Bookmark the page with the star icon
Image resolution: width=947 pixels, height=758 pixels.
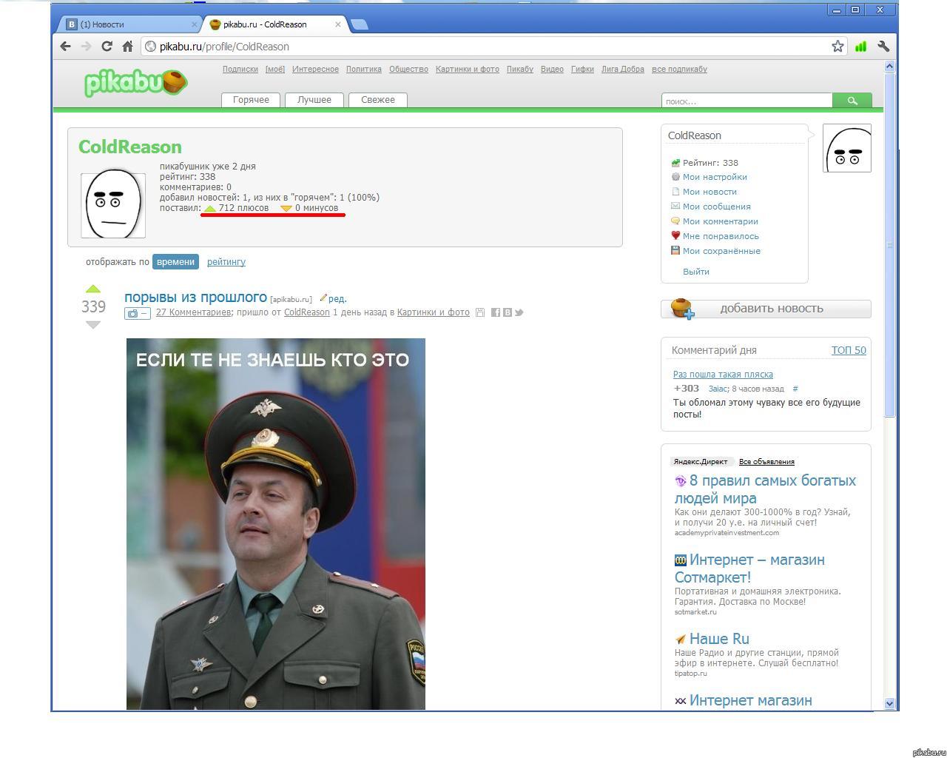[x=838, y=47]
